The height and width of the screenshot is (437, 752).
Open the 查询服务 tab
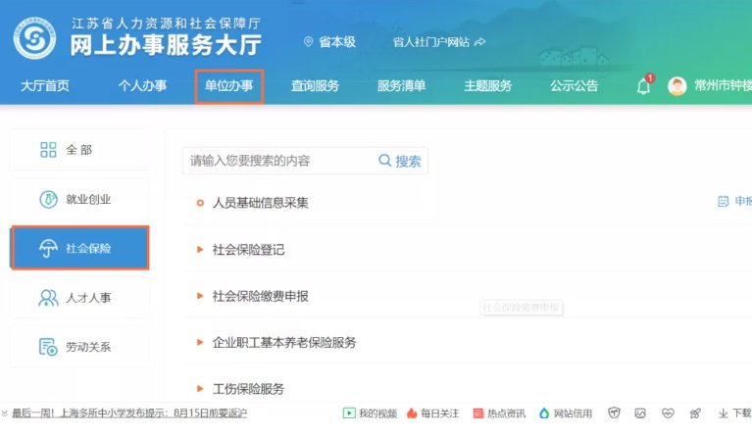point(315,86)
